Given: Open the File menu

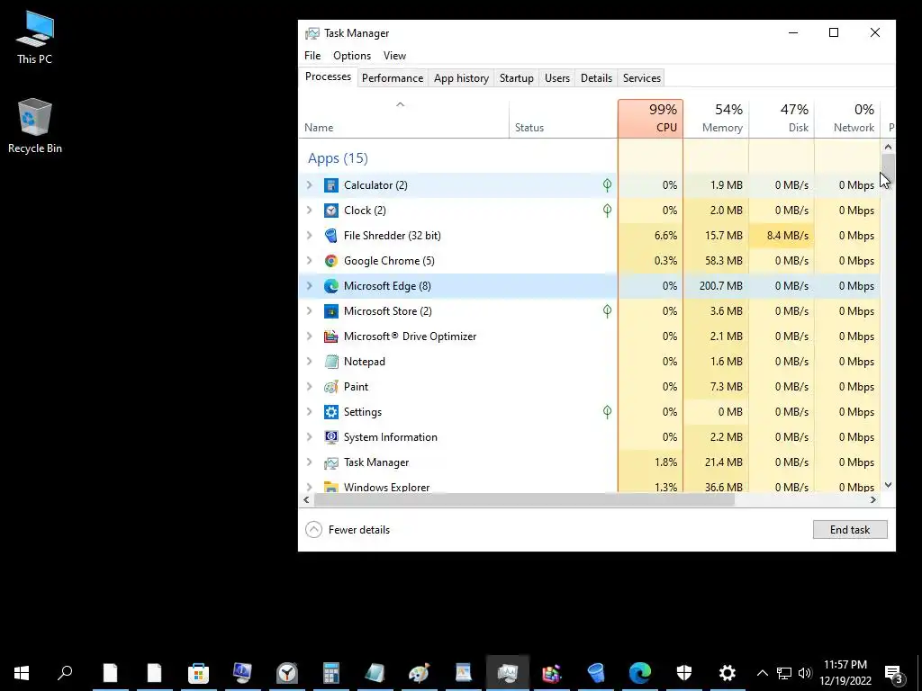Looking at the screenshot, I should (x=312, y=56).
